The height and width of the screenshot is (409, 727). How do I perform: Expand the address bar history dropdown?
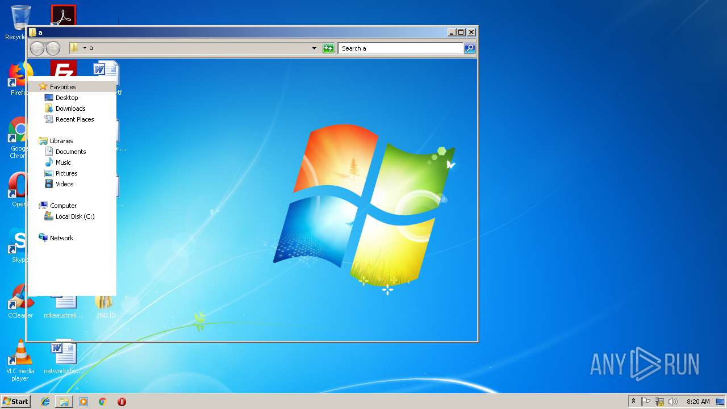[x=314, y=48]
